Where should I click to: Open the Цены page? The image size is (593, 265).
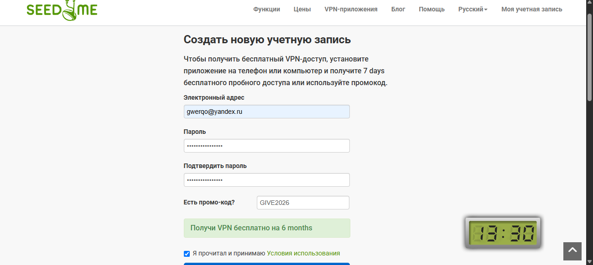[x=302, y=9]
